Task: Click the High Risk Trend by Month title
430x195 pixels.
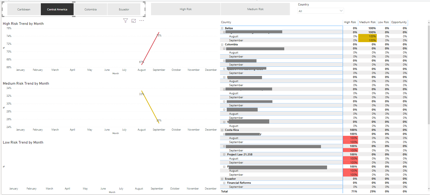Action: tap(23, 24)
